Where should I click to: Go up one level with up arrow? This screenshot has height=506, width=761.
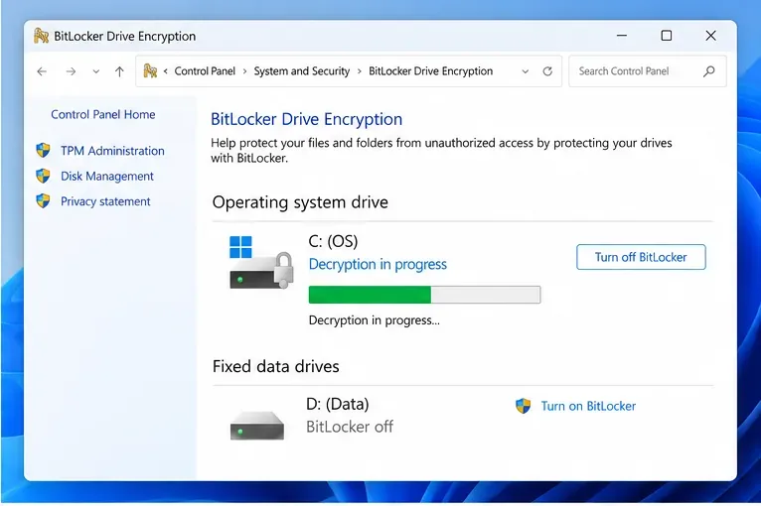click(x=119, y=71)
